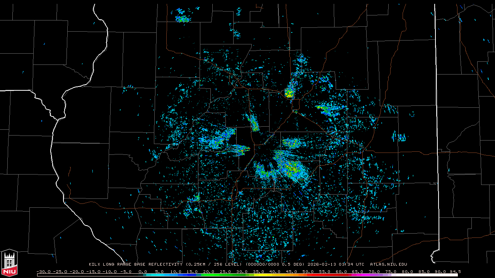Viewport: 495px width, 278px height.
Task: Click the magenta 65.0 dBZ section of color scale
Action: pyautogui.click(x=358, y=275)
